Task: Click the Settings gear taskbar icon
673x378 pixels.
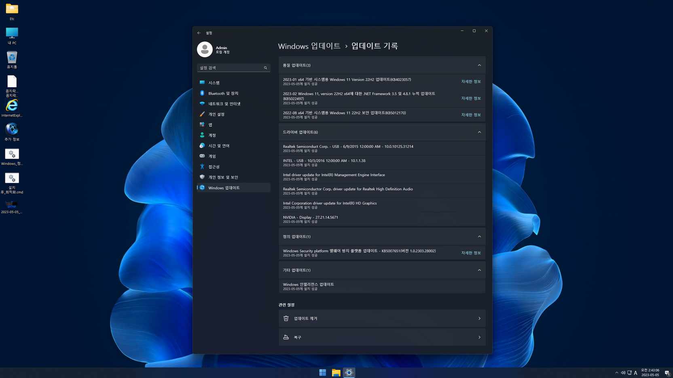Action: pyautogui.click(x=349, y=372)
